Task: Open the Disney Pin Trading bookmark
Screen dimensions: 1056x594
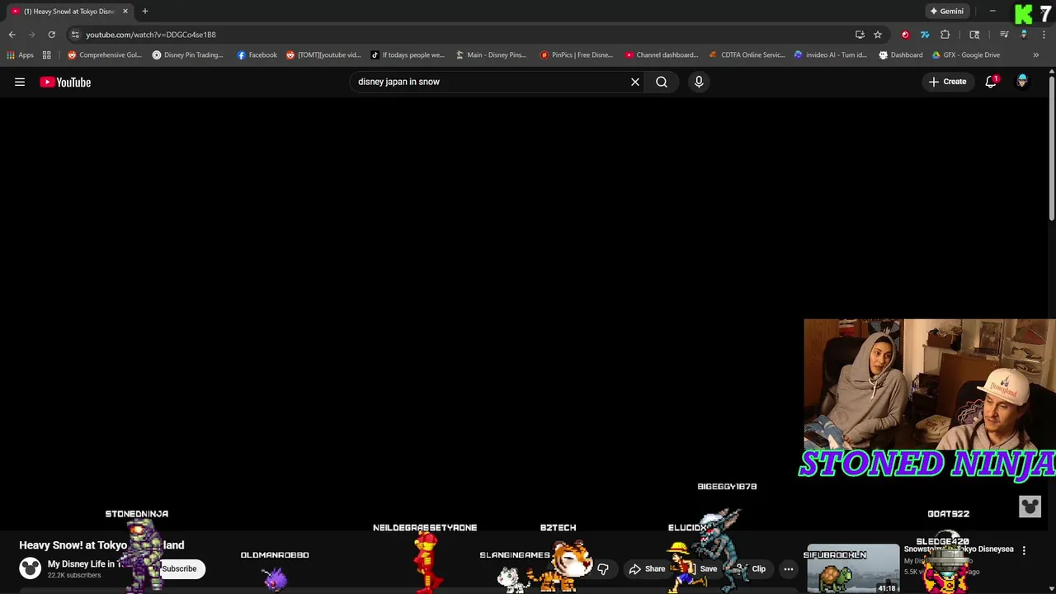Action: pyautogui.click(x=188, y=55)
